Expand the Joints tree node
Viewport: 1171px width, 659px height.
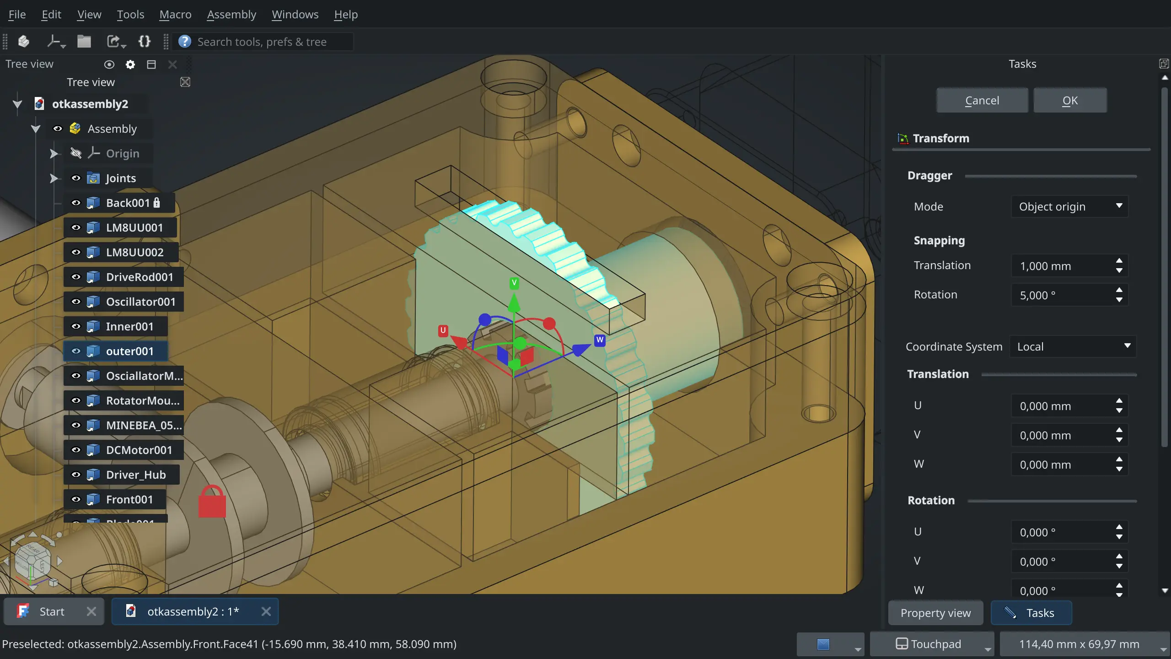pos(54,178)
